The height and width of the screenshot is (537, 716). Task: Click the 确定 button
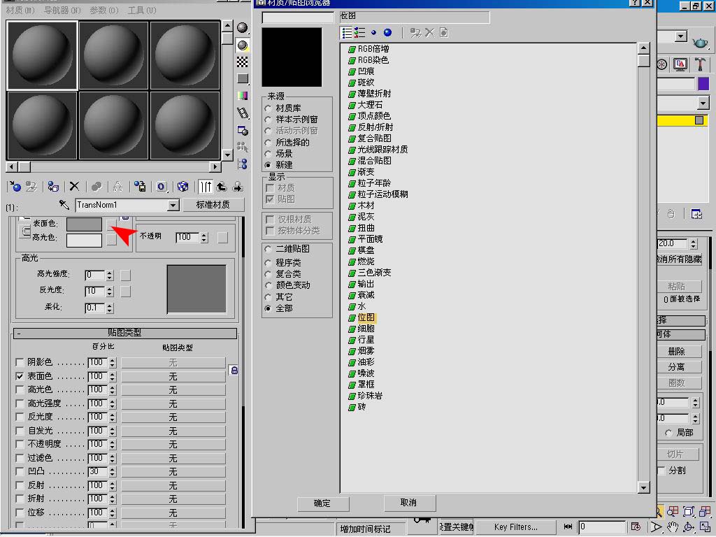(322, 503)
